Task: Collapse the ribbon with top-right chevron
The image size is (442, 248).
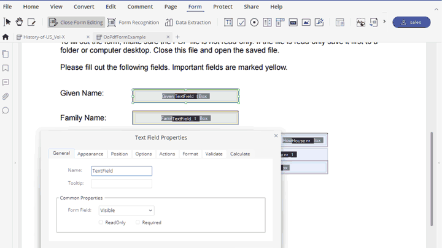Action: coord(436,9)
